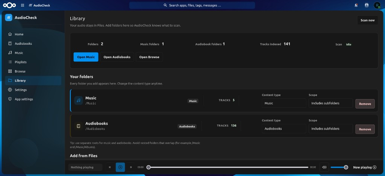The width and height of the screenshot is (385, 176).
Task: Remove the Music folder
Action: coord(365,104)
